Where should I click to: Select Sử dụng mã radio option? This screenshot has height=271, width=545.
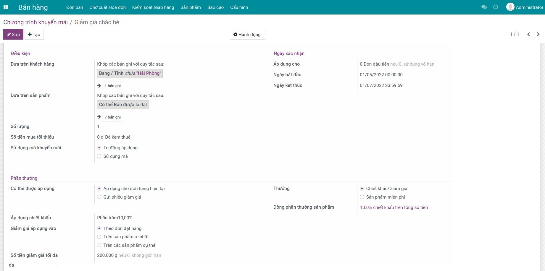[x=99, y=156]
